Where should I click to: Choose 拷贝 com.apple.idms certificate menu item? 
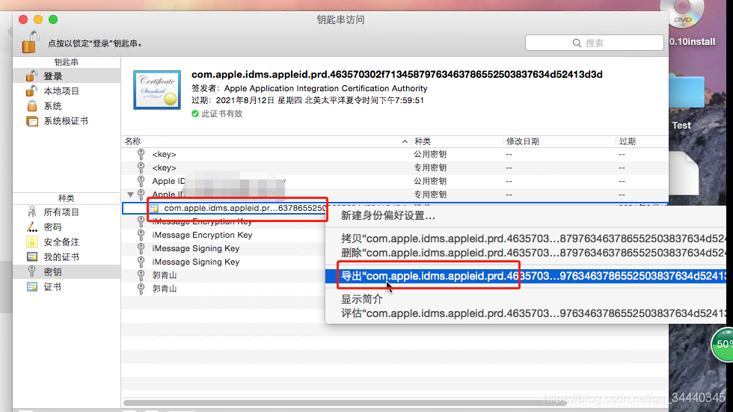pyautogui.click(x=526, y=239)
